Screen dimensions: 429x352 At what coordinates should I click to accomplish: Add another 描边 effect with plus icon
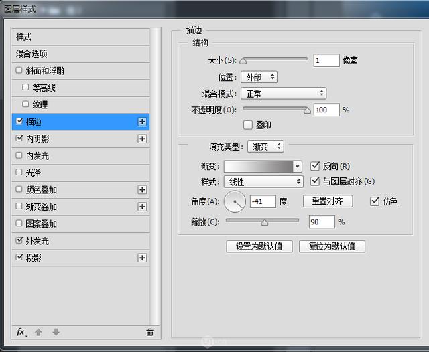point(142,122)
